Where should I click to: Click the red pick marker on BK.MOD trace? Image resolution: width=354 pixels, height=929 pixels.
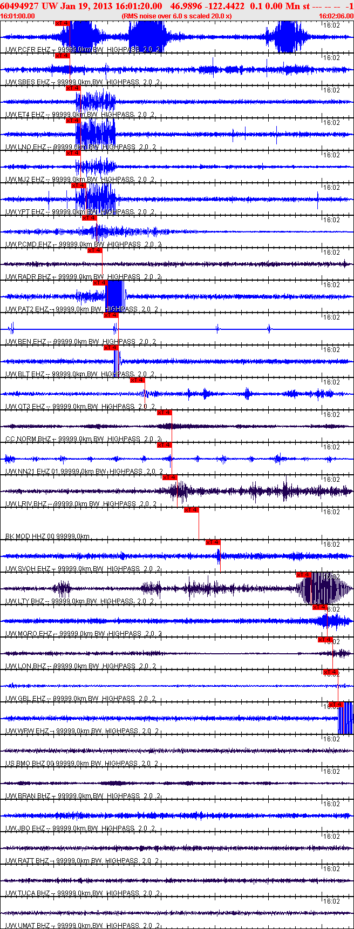pyautogui.click(x=192, y=510)
